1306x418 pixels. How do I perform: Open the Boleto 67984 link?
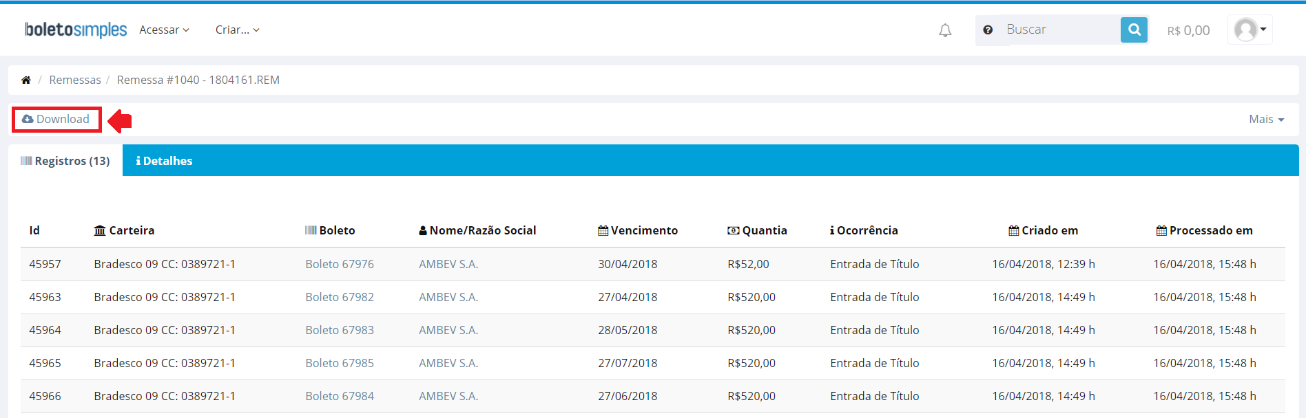(340, 396)
